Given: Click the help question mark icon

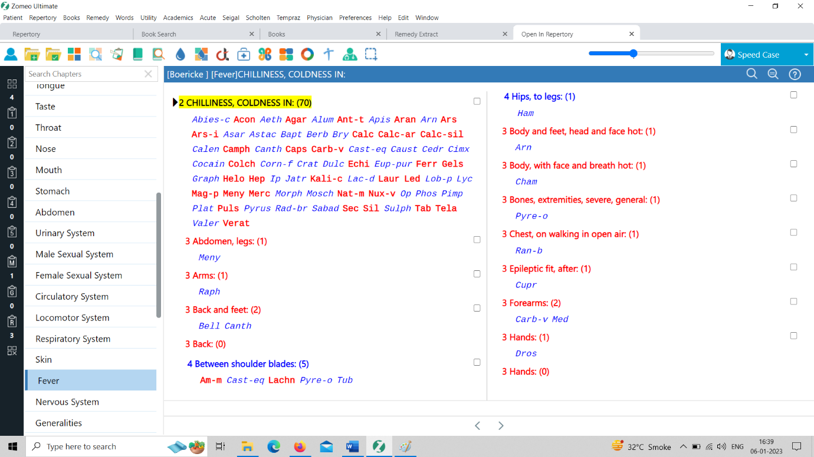Looking at the screenshot, I should click(795, 74).
